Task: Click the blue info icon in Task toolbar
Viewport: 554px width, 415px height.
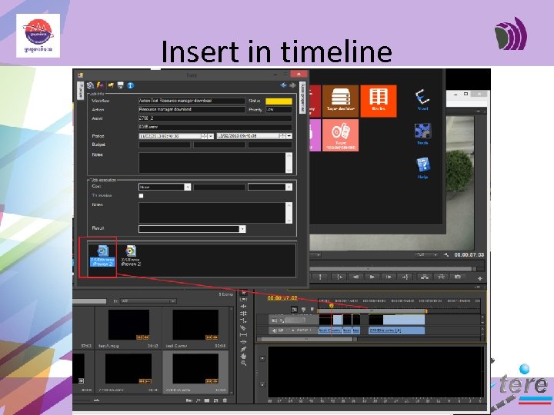Action: click(x=130, y=85)
